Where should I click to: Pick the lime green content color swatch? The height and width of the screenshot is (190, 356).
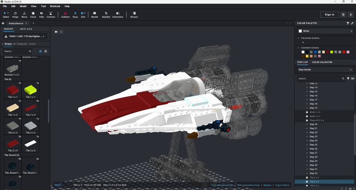331,52
